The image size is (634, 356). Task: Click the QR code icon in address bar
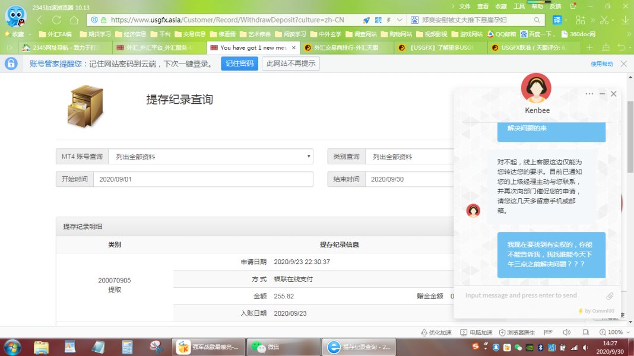tap(378, 20)
